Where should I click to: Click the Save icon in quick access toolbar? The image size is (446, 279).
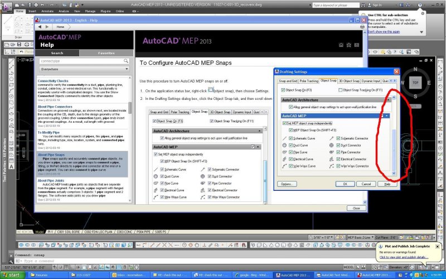[x=30, y=5]
